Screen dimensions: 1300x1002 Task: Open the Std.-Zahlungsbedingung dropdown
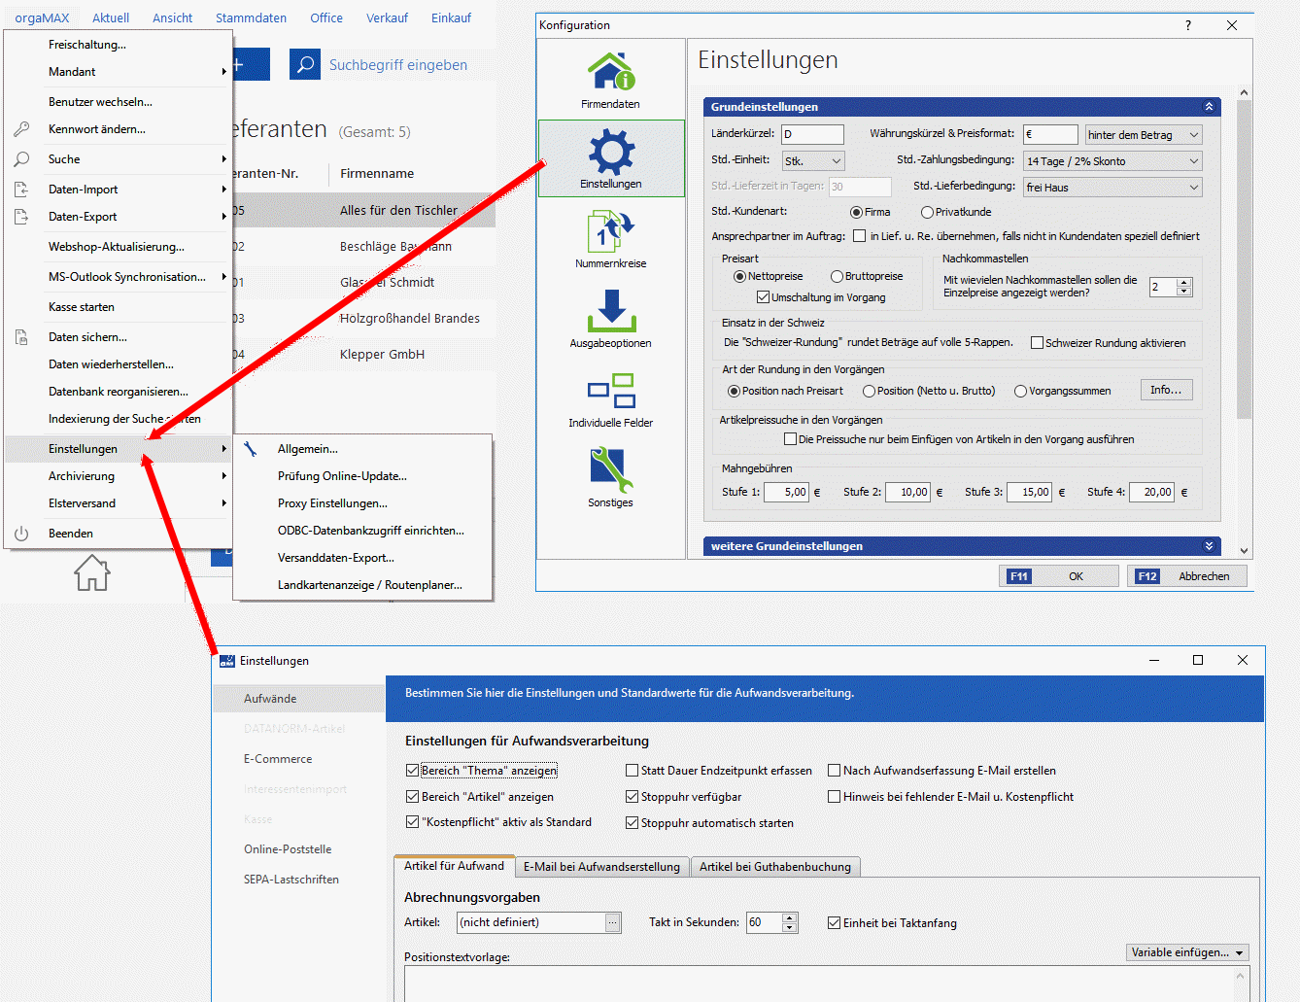click(x=1113, y=161)
